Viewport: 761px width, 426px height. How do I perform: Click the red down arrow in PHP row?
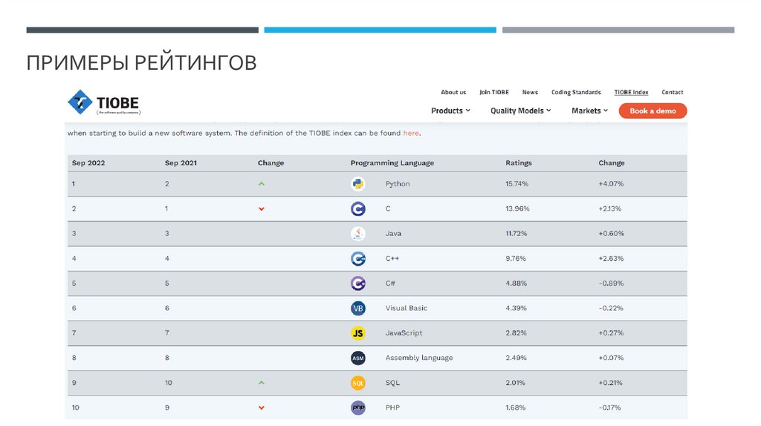262,407
